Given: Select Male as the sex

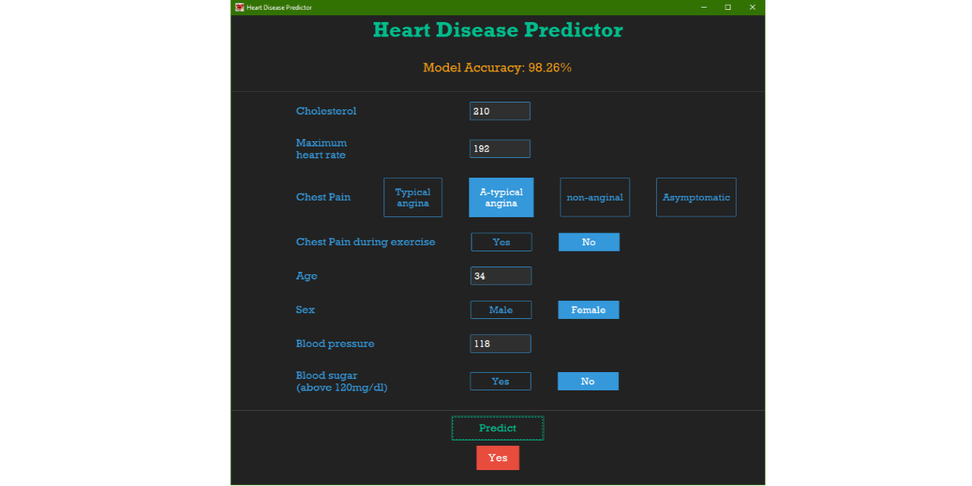Looking at the screenshot, I should pyautogui.click(x=501, y=310).
